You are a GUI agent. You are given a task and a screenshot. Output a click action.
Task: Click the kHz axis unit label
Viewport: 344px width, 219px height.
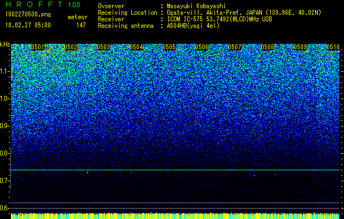[x=5, y=44]
